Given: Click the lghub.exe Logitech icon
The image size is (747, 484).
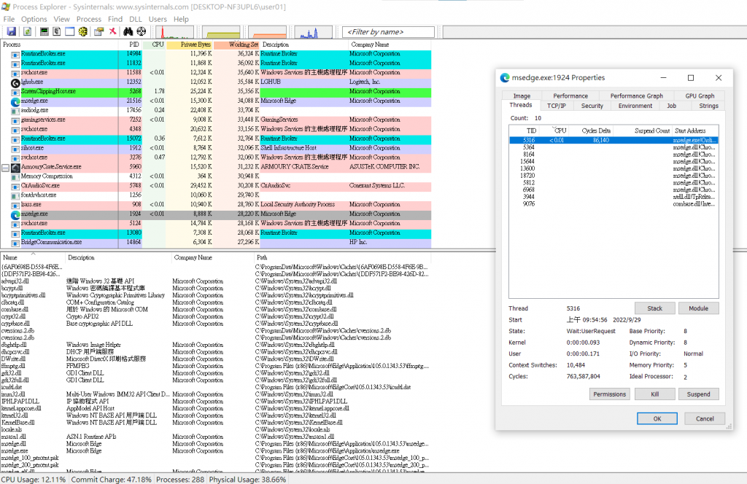Looking at the screenshot, I should [15, 83].
